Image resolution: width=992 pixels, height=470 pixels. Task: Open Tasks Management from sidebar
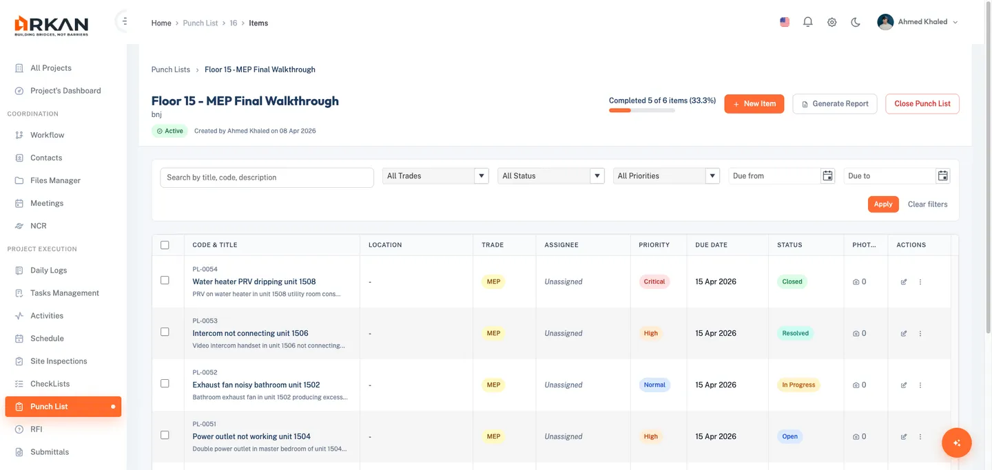[64, 293]
